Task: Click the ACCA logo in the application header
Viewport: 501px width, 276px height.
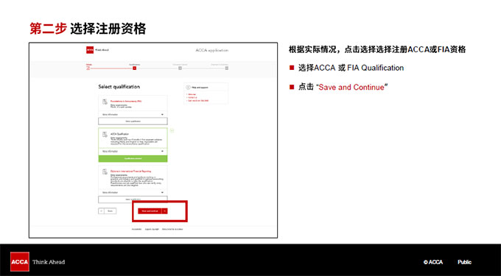Action: point(90,50)
